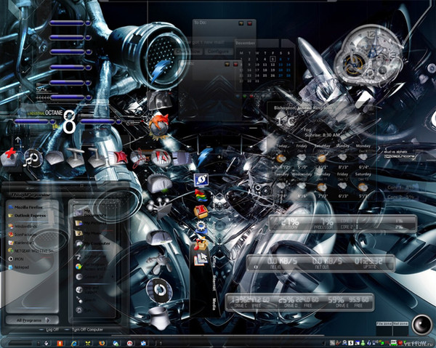
Task: Click the yellow X taskbar icon
Action: point(88,343)
